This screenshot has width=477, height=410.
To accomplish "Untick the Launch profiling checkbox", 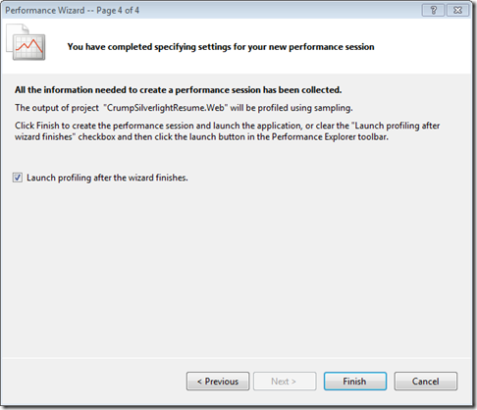I will 18,178.
